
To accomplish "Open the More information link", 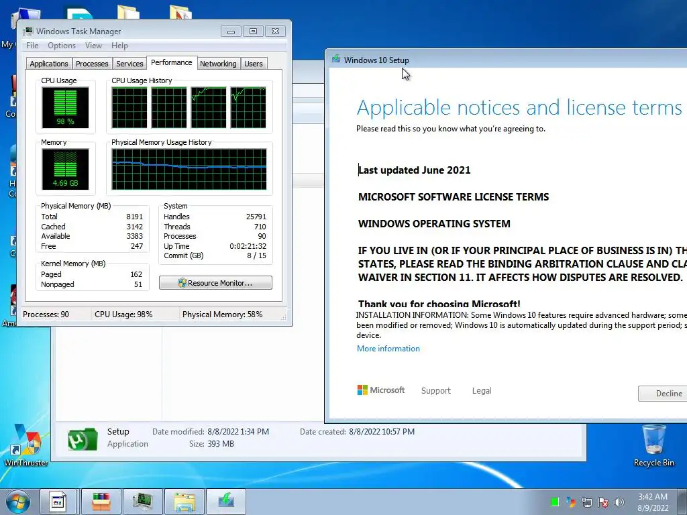I will click(x=388, y=349).
